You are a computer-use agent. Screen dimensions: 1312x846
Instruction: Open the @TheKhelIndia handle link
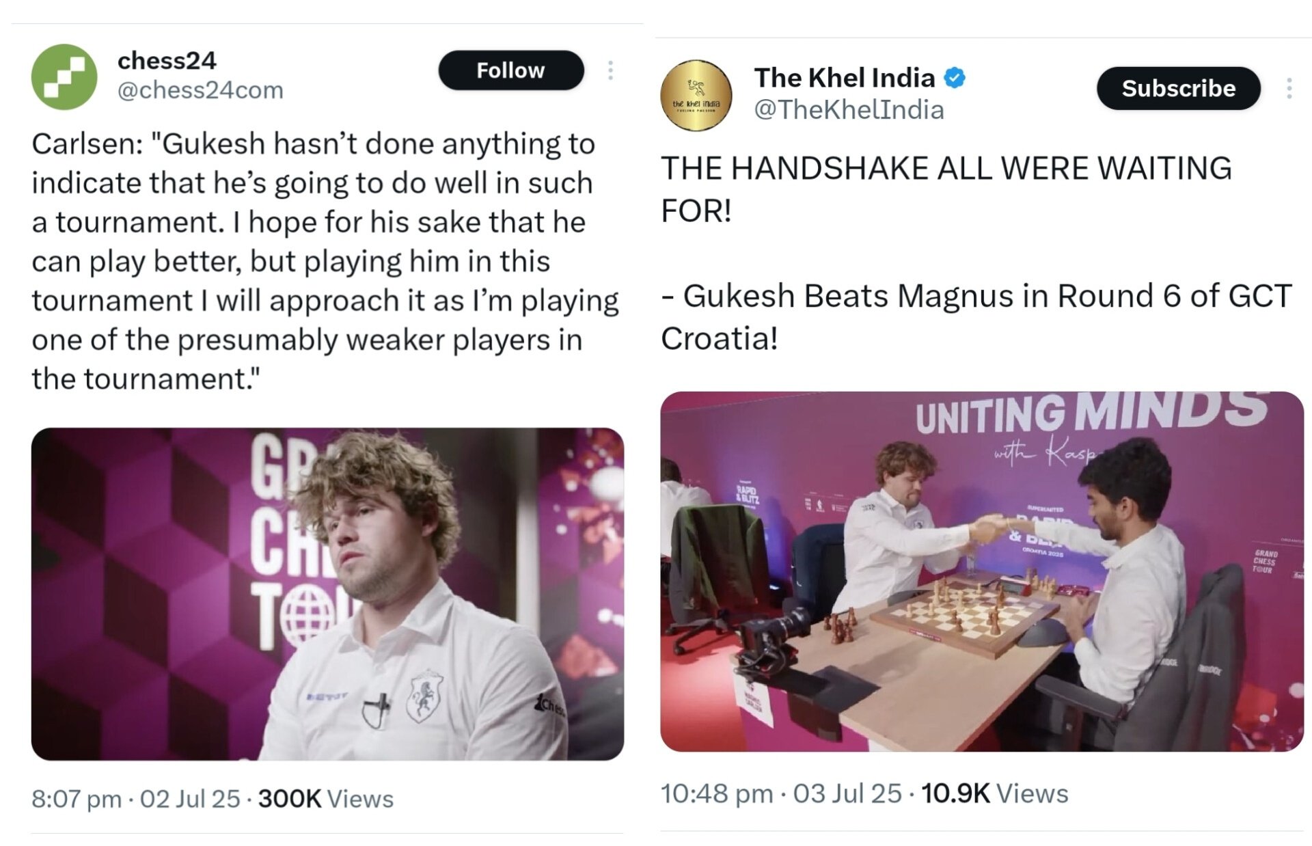tap(849, 110)
